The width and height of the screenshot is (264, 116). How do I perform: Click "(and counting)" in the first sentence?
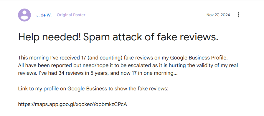coord(105,58)
